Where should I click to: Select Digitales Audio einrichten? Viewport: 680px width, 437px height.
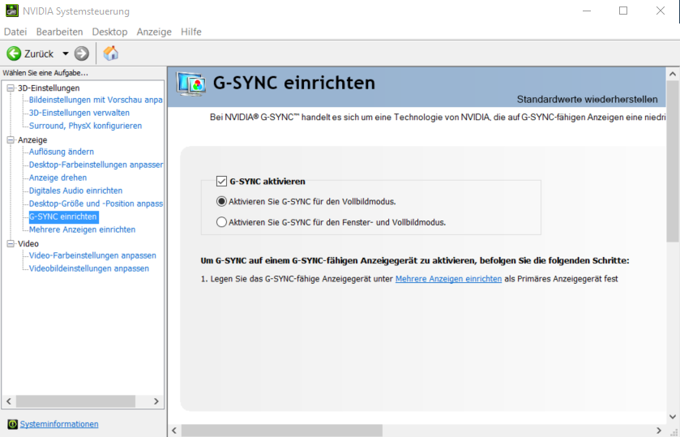tap(76, 191)
